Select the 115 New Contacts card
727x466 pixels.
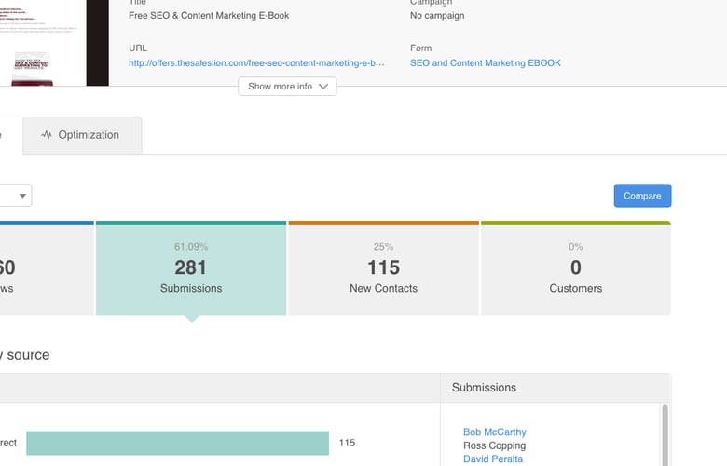(x=383, y=268)
